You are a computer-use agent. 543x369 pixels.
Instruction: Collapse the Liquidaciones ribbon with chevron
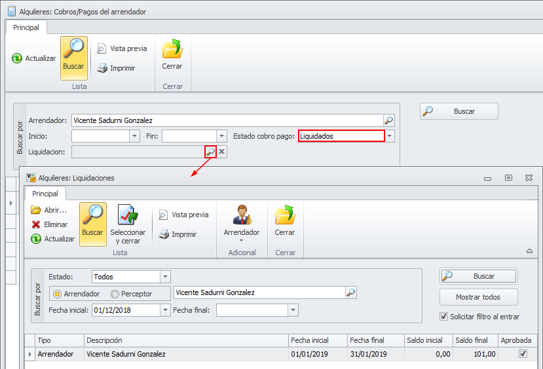coord(529,251)
